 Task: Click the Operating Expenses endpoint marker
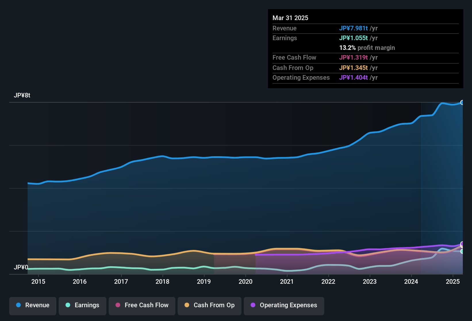click(462, 244)
